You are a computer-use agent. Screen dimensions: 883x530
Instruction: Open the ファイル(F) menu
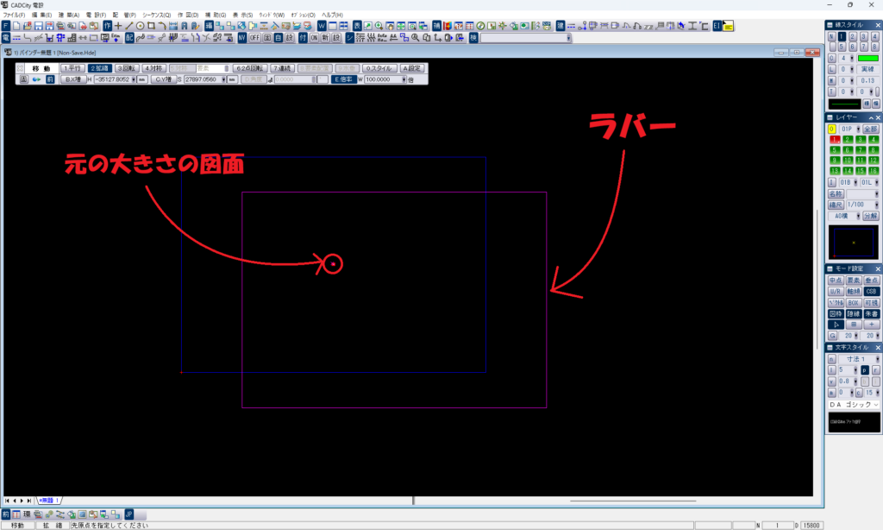(14, 16)
